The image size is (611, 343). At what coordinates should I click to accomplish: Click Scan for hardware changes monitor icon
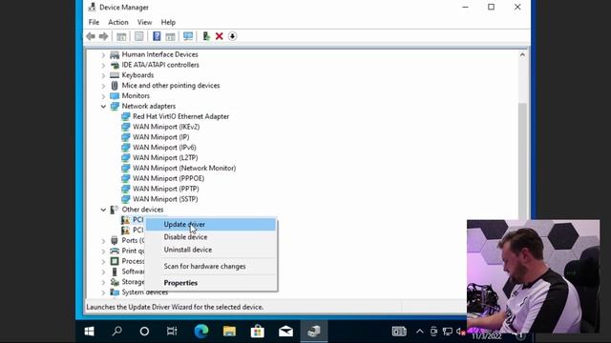pyautogui.click(x=188, y=36)
